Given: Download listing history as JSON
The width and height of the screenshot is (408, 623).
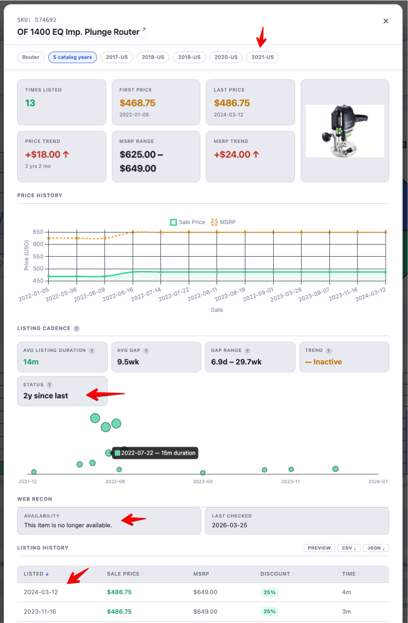Looking at the screenshot, I should [376, 548].
